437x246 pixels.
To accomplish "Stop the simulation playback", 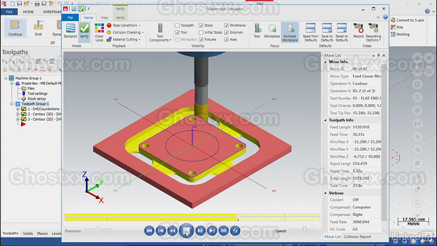I will [x=186, y=231].
